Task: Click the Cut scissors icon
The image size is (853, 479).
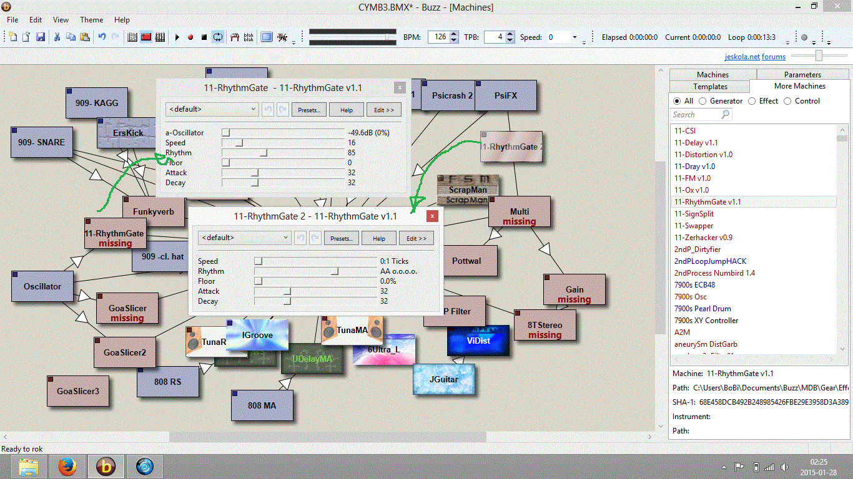Action: tap(57, 37)
